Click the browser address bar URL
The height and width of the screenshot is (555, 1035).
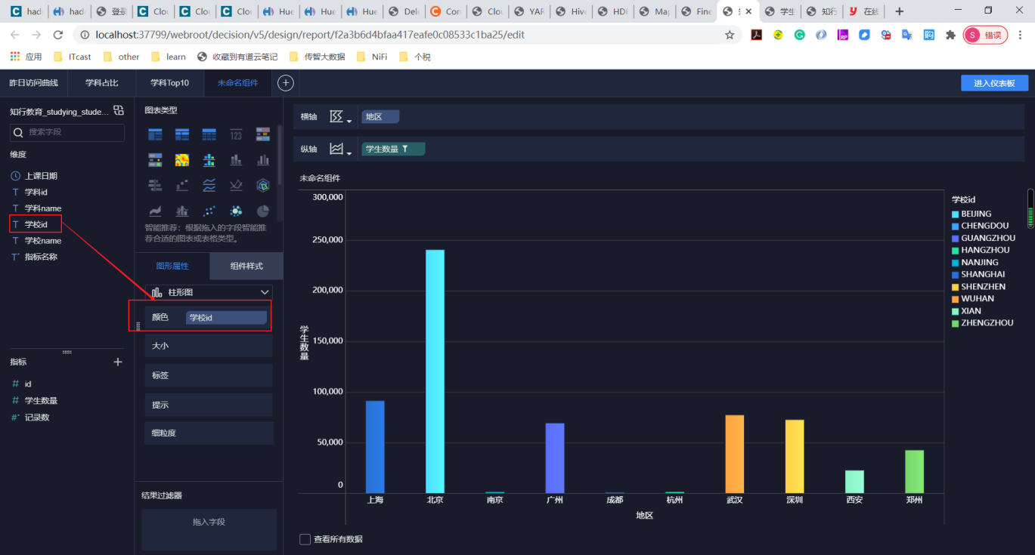point(310,35)
